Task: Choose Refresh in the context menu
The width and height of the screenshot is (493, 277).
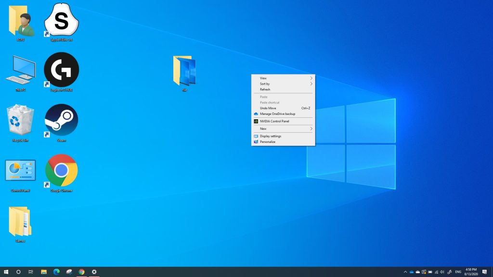Action: 283,89
